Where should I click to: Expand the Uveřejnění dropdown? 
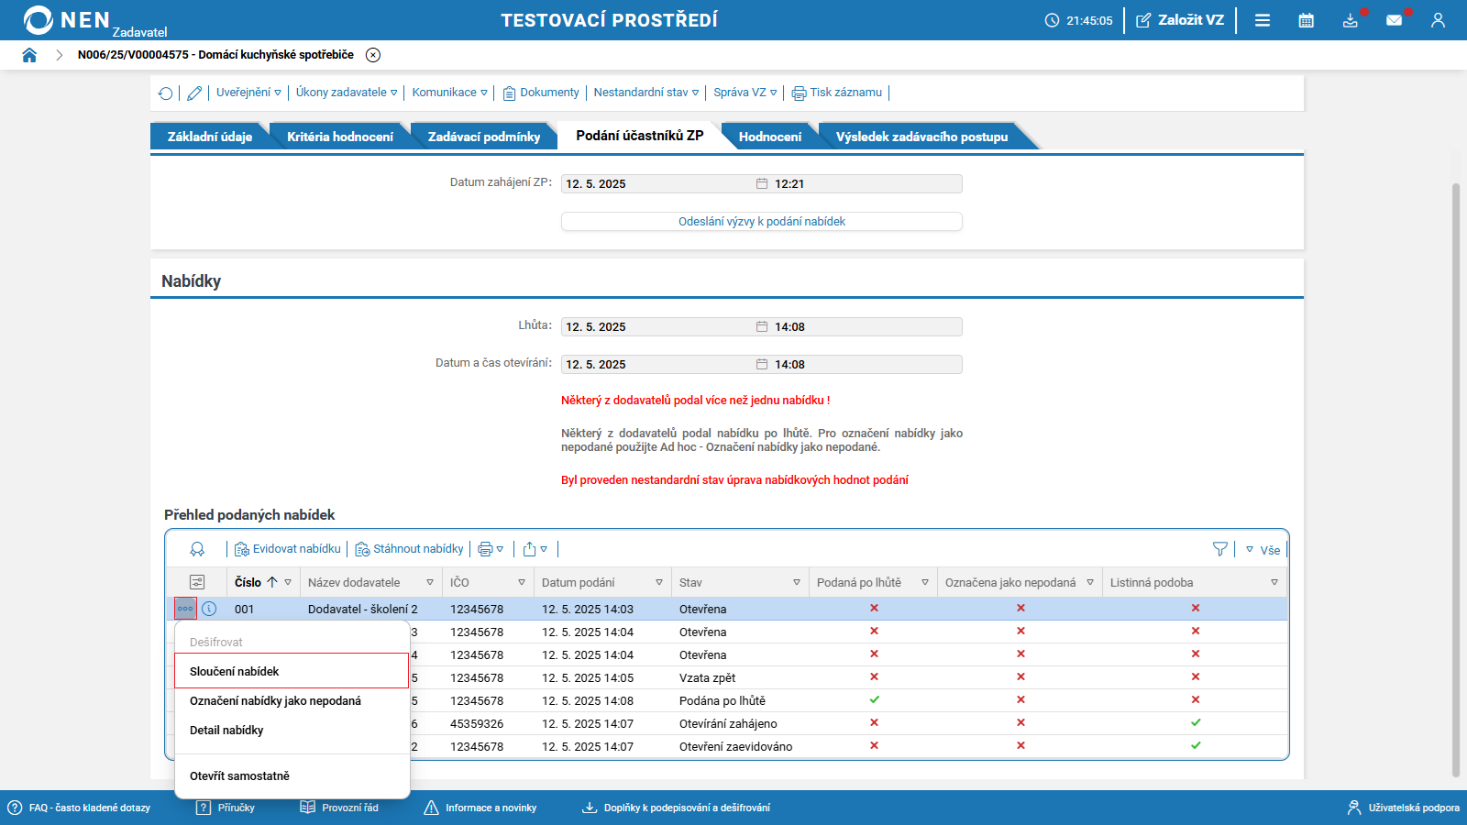(x=249, y=93)
